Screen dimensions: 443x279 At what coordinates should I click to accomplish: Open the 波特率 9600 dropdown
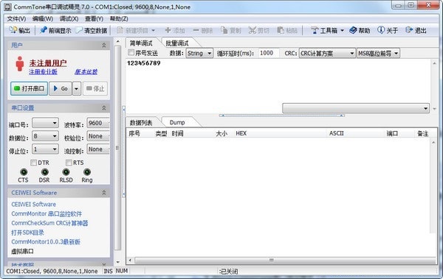pos(98,123)
